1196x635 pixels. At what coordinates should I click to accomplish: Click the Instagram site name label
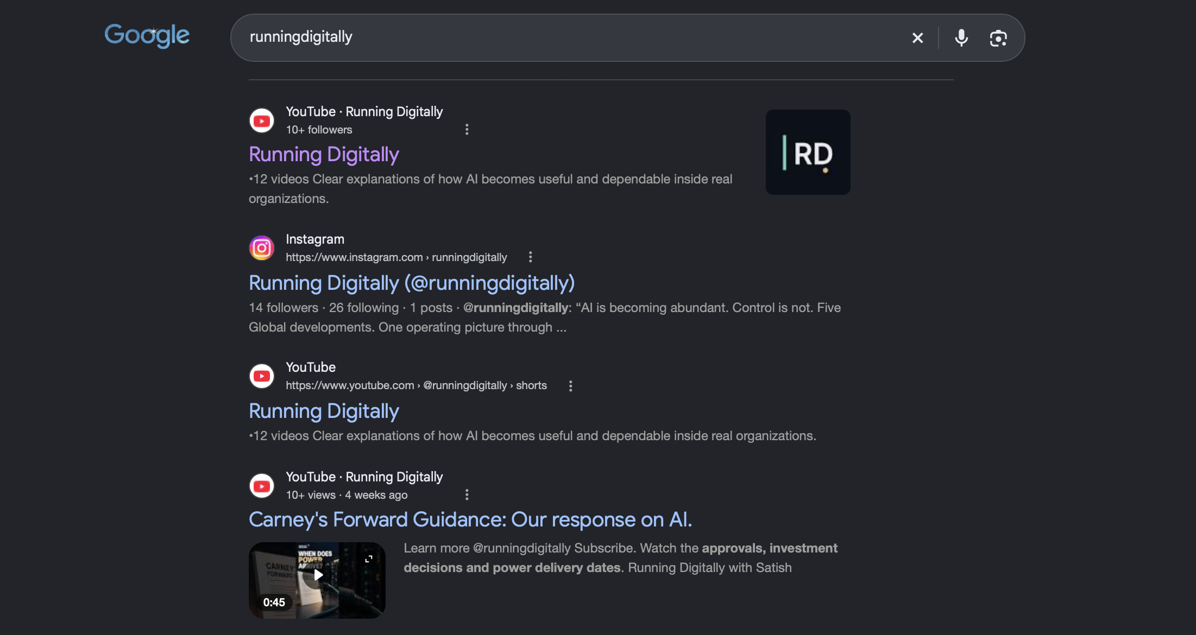[x=315, y=239]
